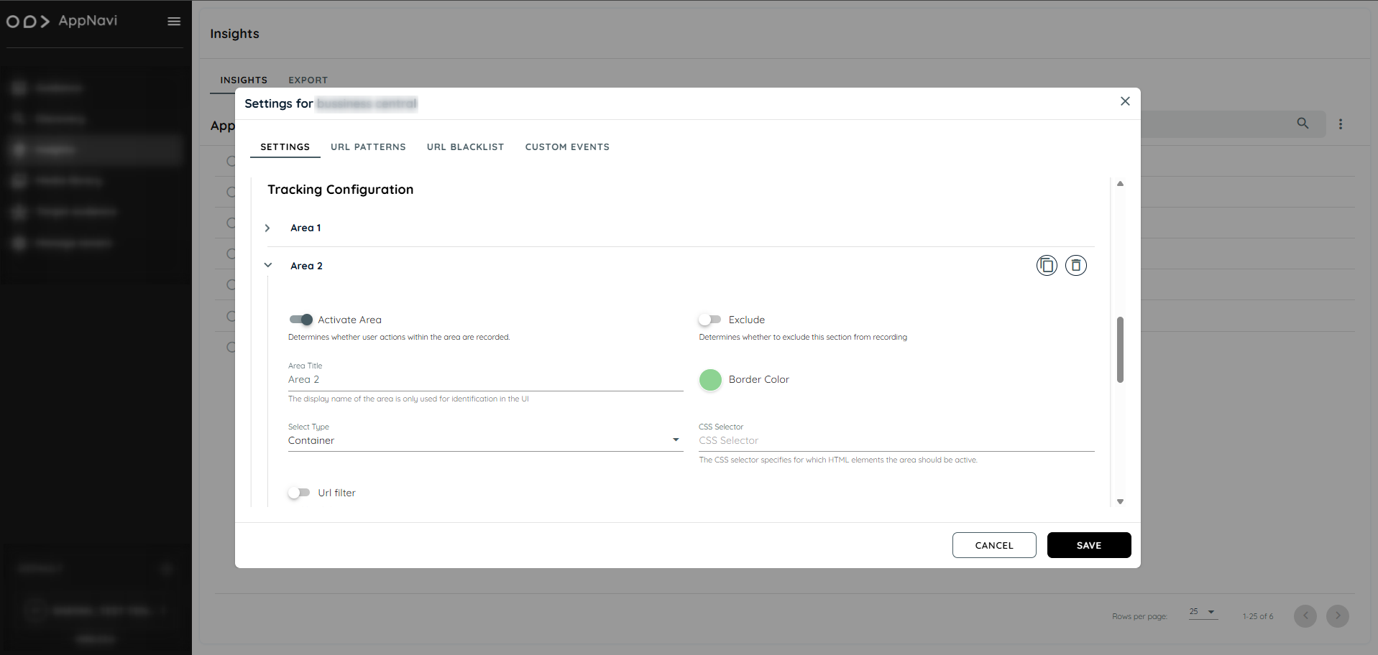Image resolution: width=1378 pixels, height=655 pixels.
Task: Click the search magnifier icon in Insights
Action: coord(1303,124)
